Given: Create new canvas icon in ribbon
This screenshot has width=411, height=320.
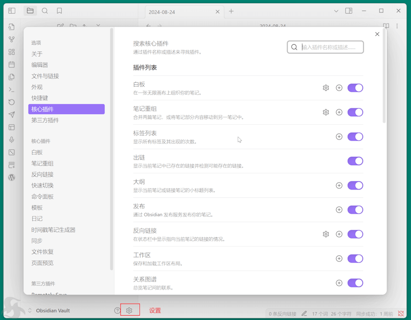Looking at the screenshot, I should 12,52.
